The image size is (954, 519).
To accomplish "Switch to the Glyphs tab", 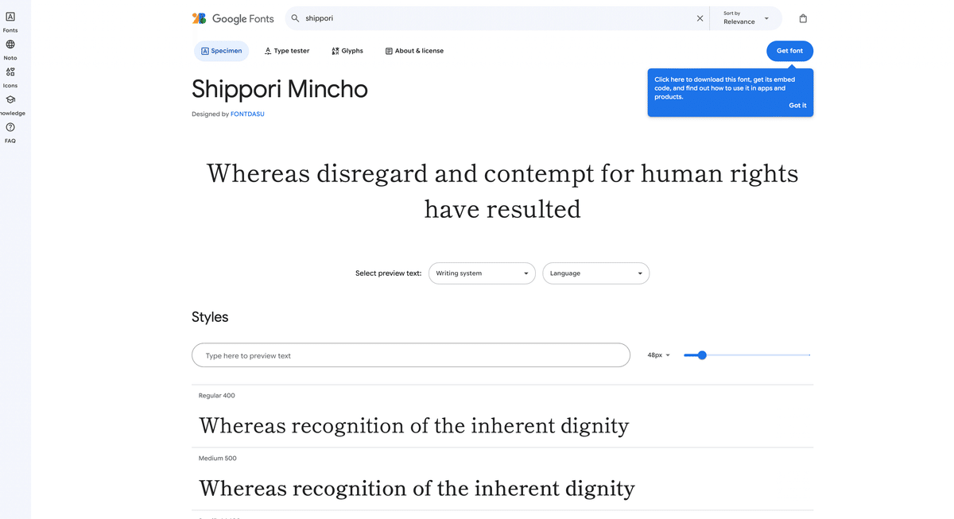I will coord(347,51).
